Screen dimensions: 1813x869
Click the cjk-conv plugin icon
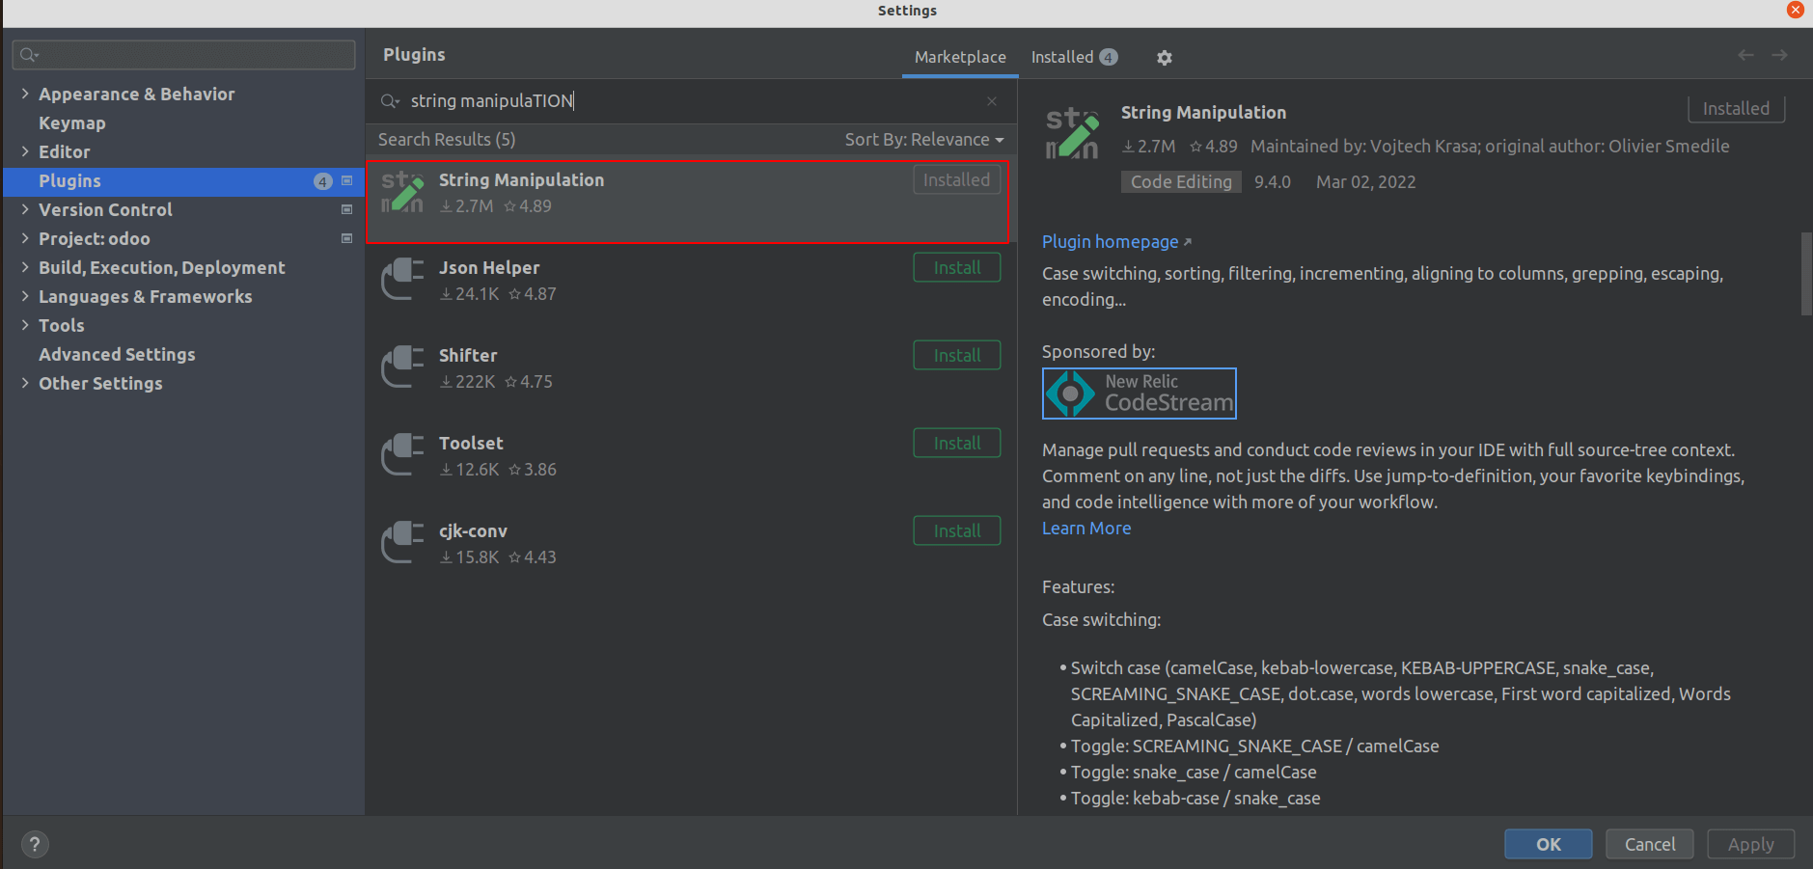(402, 543)
